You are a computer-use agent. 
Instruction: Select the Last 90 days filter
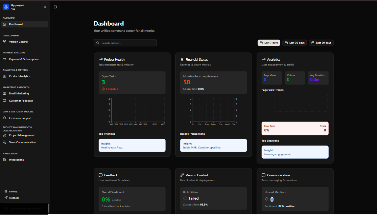point(321,43)
